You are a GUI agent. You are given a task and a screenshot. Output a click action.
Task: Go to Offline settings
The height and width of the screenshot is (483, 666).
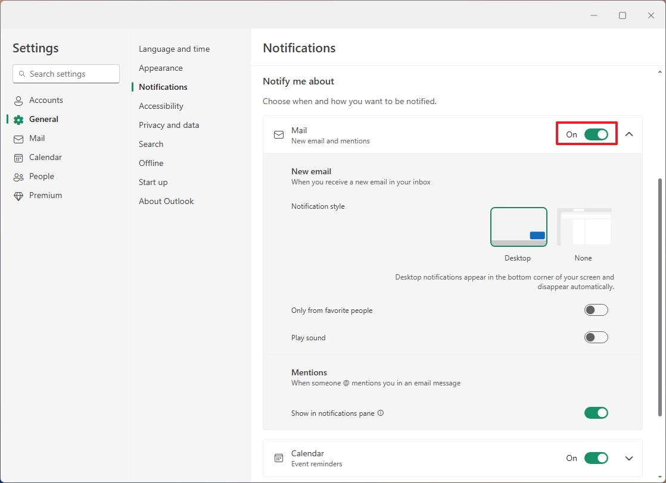pos(151,163)
